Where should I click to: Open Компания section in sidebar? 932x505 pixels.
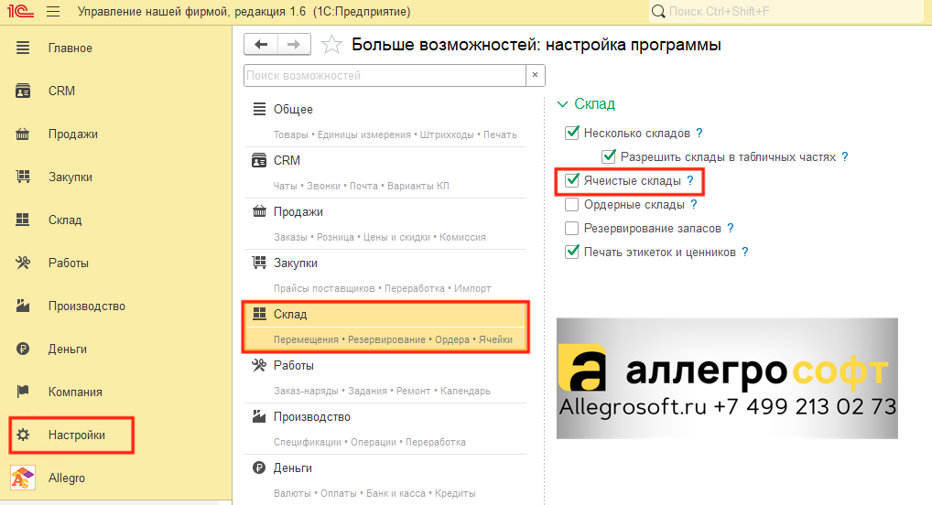(75, 392)
